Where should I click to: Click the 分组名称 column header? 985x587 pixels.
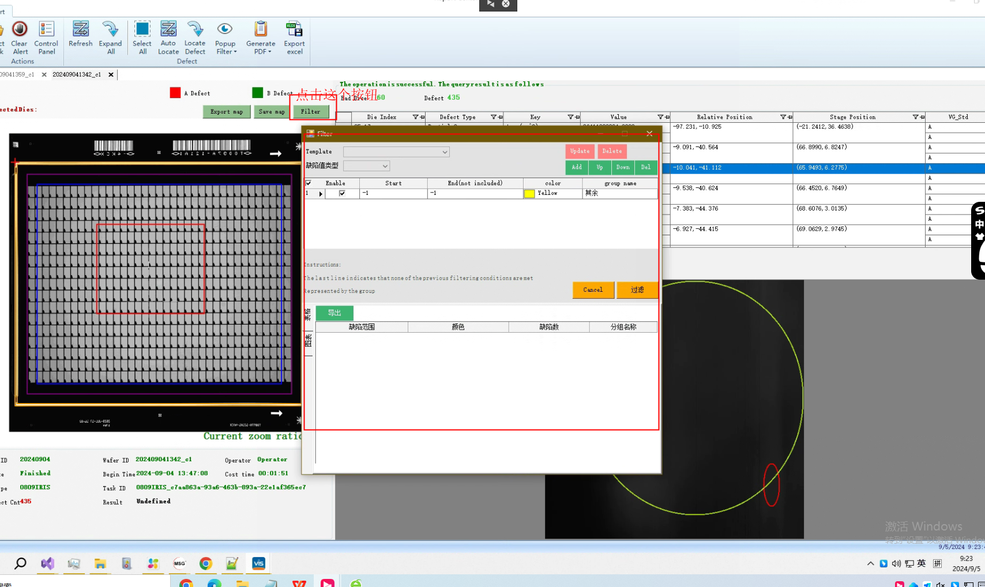pos(623,327)
